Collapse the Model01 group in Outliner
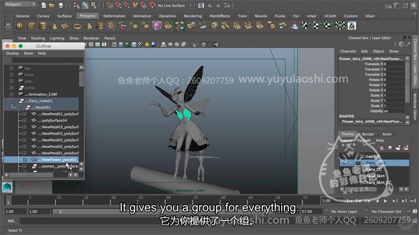This screenshot has width=419, height=235. (18, 107)
